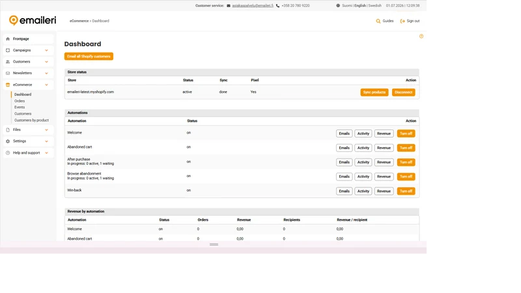Click the Sign out arrow icon
521x293 pixels.
click(402, 21)
